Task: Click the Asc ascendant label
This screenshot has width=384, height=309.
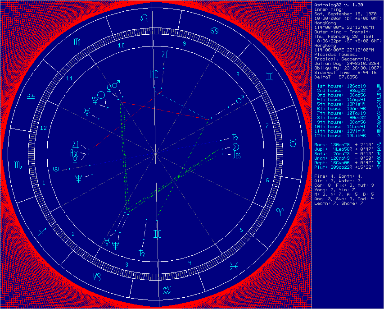Action: [74, 154]
